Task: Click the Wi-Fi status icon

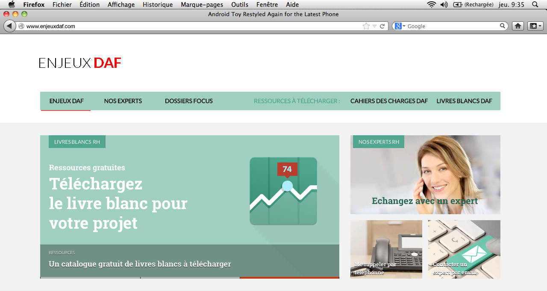Action: point(431,5)
